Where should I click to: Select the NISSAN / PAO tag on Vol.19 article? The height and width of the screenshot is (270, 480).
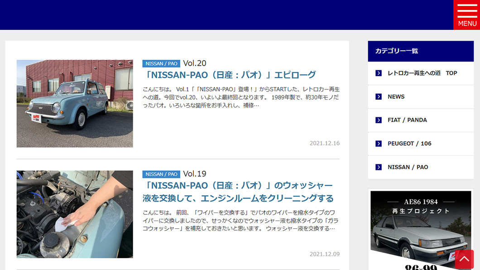tap(161, 174)
